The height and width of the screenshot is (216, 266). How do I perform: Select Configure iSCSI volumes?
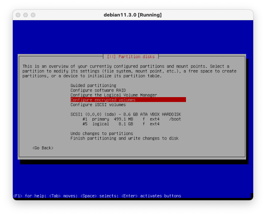98,105
